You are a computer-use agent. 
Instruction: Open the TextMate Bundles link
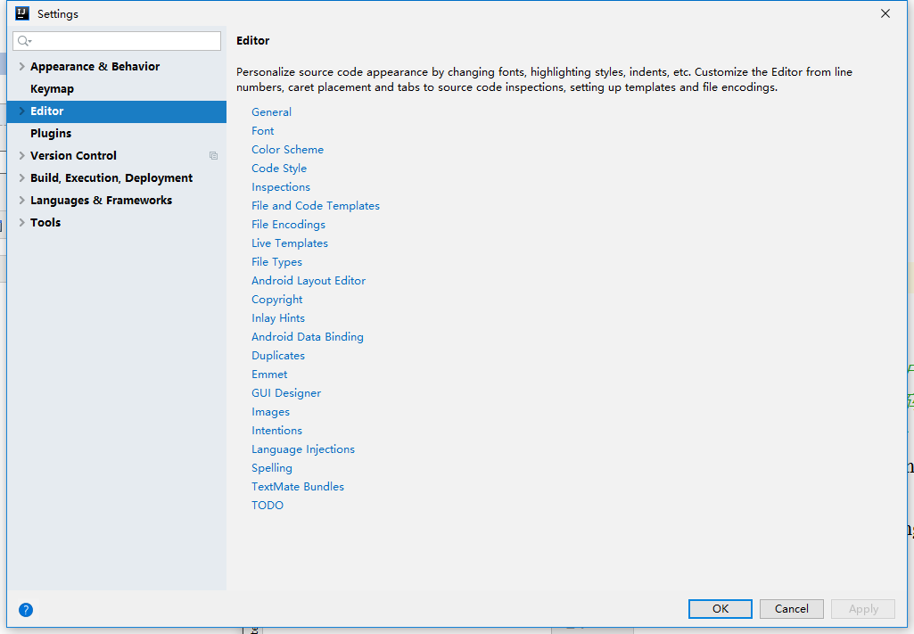(297, 487)
